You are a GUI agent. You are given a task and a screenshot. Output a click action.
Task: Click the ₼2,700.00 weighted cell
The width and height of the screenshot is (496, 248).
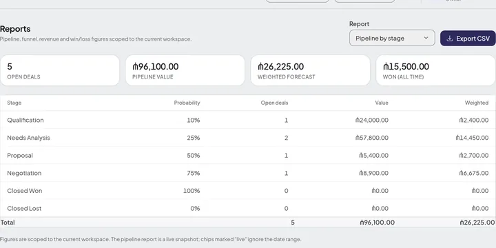pos(473,156)
